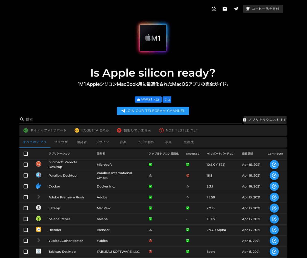Click the Facebook いいね! like button
The image size is (307, 258).
pyautogui.click(x=148, y=100)
